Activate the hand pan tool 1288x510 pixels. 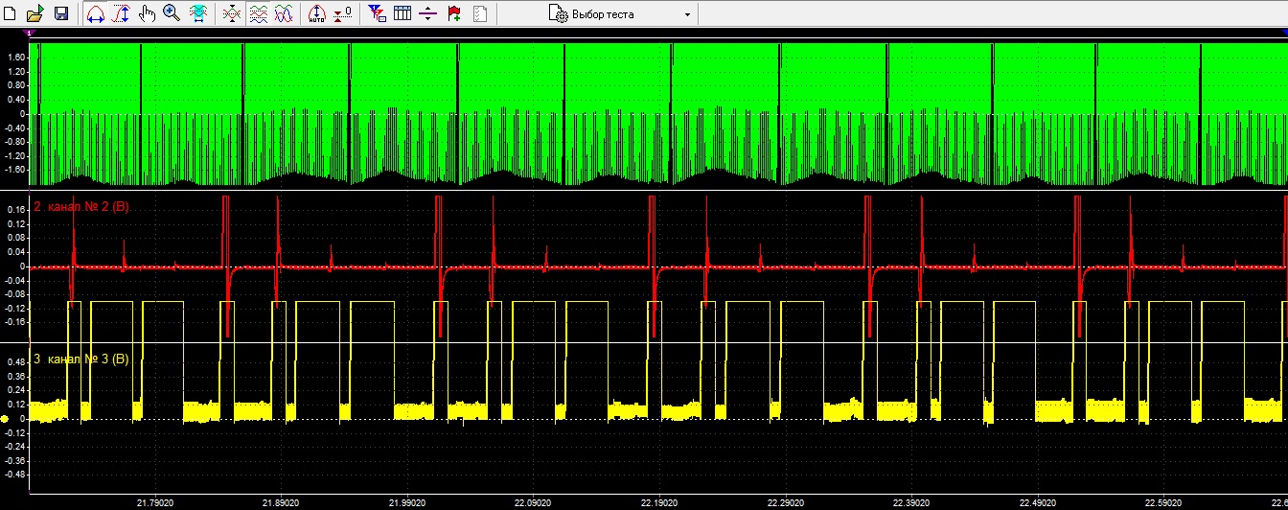tap(147, 13)
